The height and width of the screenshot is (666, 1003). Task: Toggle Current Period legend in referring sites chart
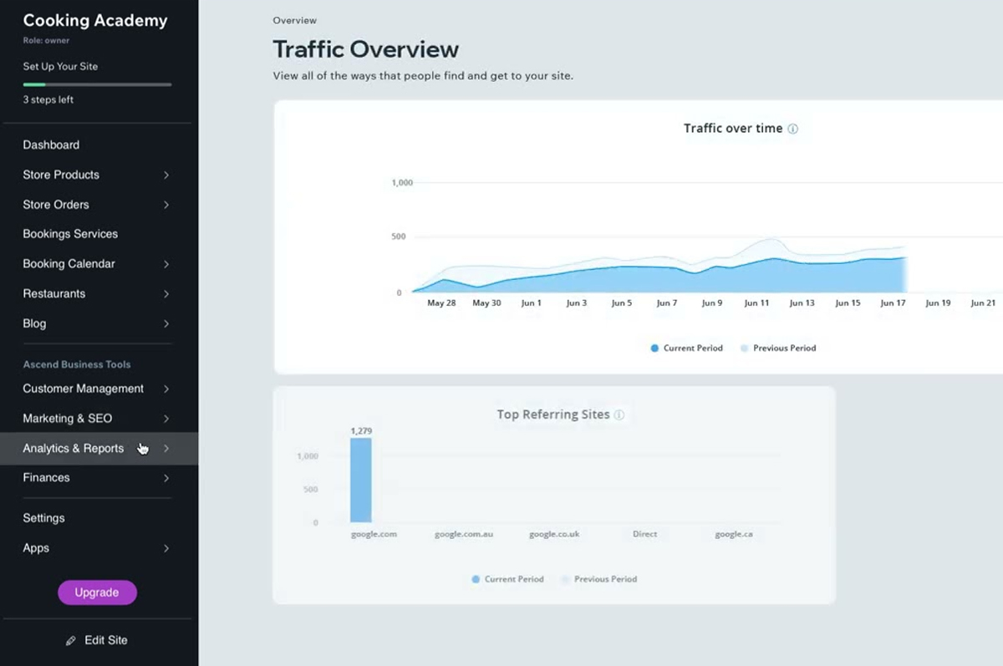[x=507, y=579]
